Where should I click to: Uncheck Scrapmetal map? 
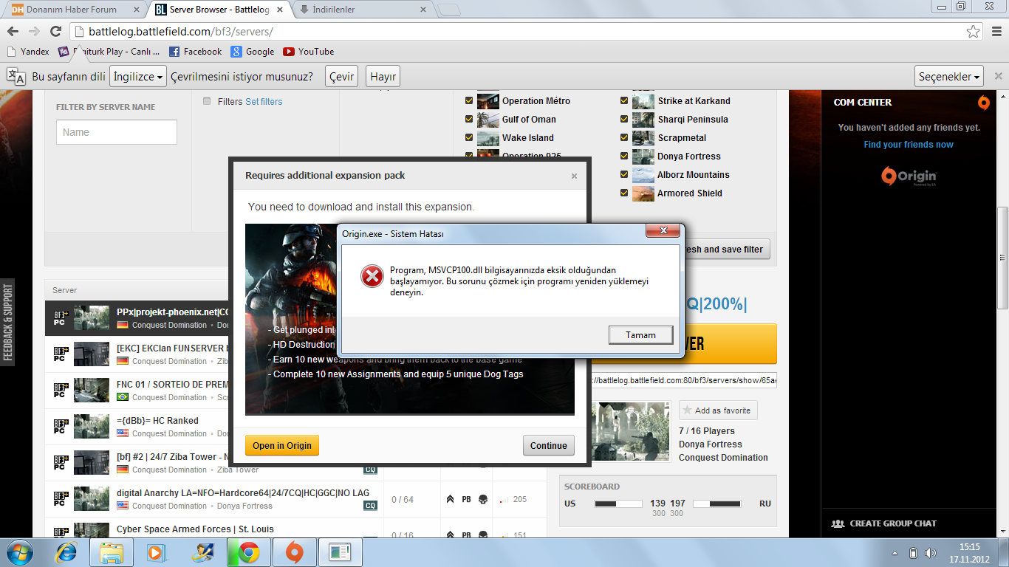click(625, 137)
